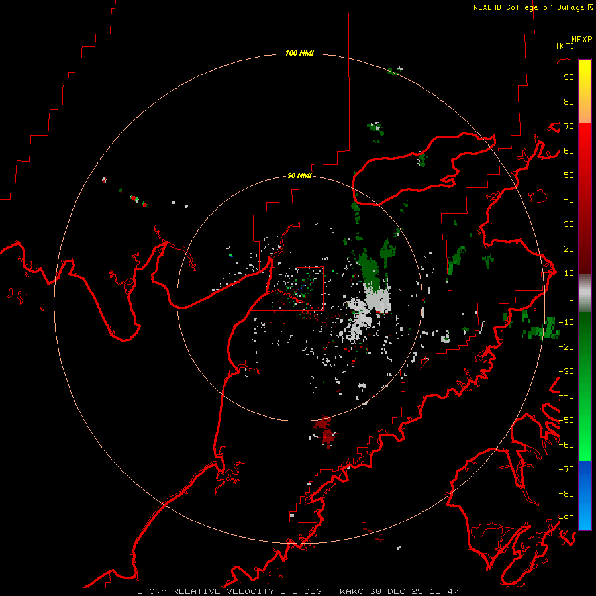Click the 30 value on the velocity scale

coord(569,224)
